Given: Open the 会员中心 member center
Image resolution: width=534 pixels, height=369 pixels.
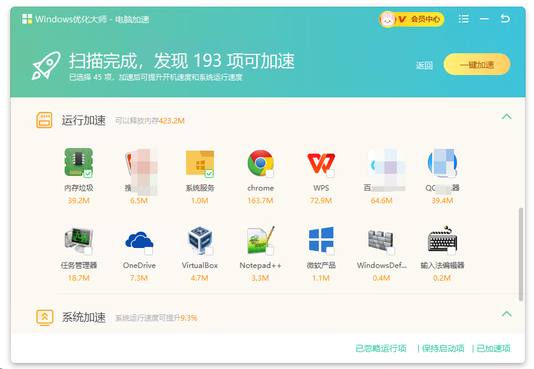Looking at the screenshot, I should [x=412, y=19].
